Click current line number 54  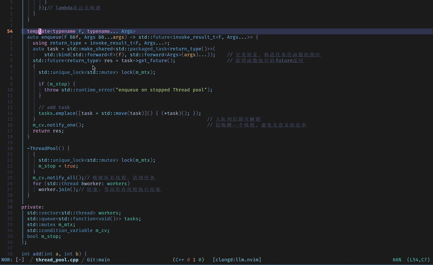tap(10, 31)
